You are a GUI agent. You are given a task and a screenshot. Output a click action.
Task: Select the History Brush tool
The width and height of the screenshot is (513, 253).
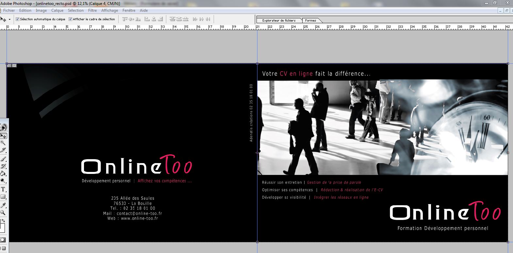(3, 166)
